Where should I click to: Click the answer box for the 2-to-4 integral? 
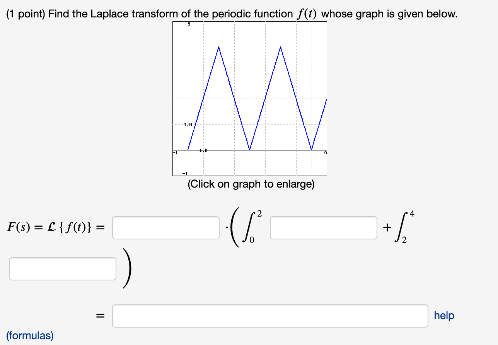pos(63,268)
